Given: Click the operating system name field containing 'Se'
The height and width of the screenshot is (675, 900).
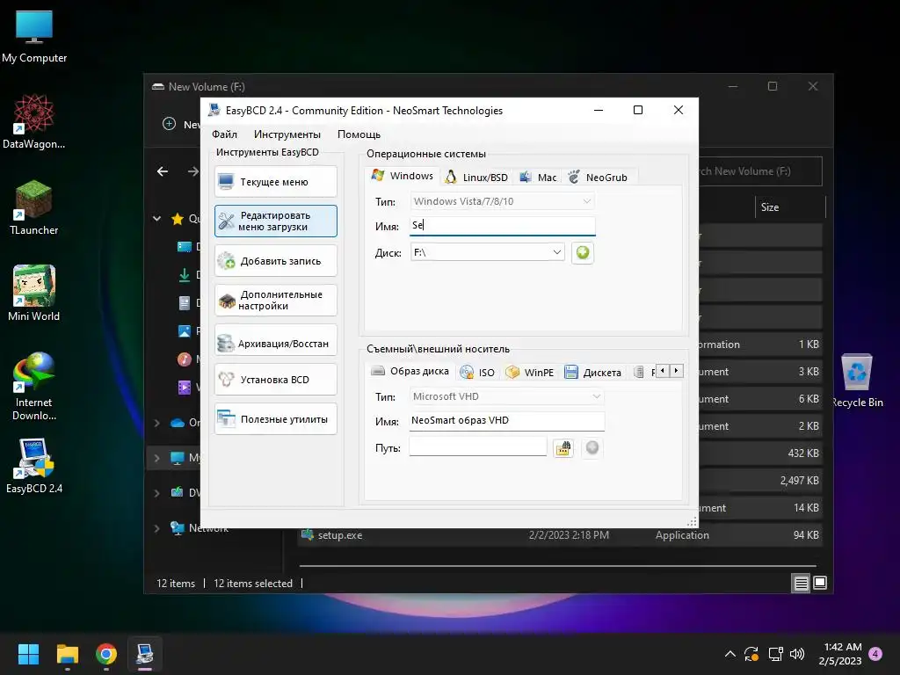Looking at the screenshot, I should pos(502,226).
